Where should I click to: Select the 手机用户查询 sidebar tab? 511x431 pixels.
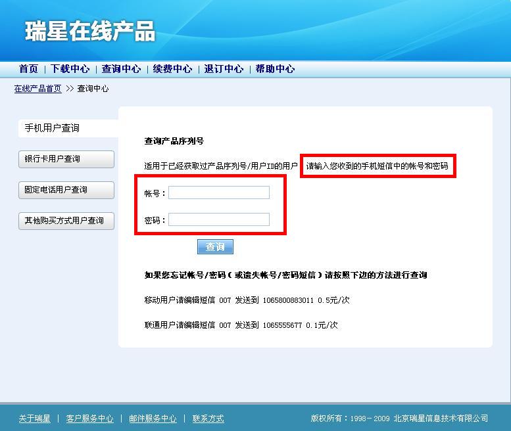click(68, 128)
